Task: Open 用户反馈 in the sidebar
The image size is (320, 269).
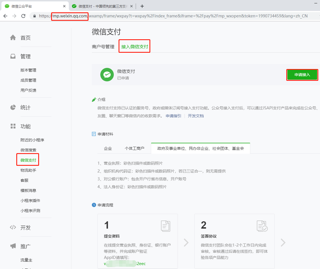Action: click(28, 90)
